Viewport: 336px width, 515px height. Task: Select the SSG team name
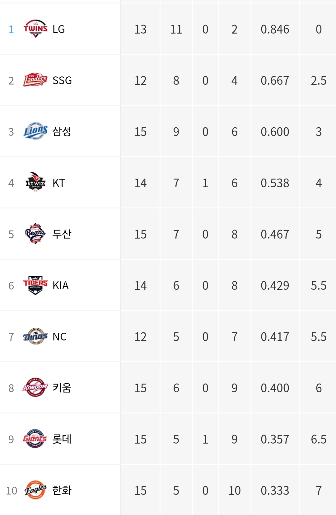tap(62, 80)
